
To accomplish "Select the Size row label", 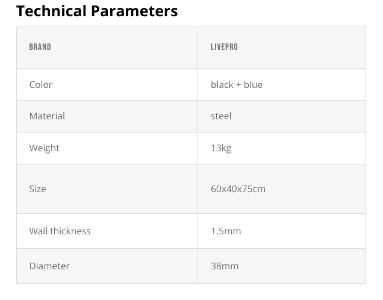I will [x=37, y=189].
